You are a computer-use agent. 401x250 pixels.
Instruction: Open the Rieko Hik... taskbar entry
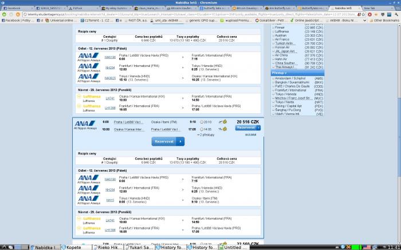pos(108,247)
